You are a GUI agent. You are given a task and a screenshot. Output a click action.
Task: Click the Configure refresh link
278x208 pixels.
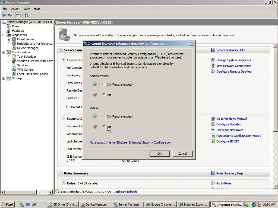(125, 192)
